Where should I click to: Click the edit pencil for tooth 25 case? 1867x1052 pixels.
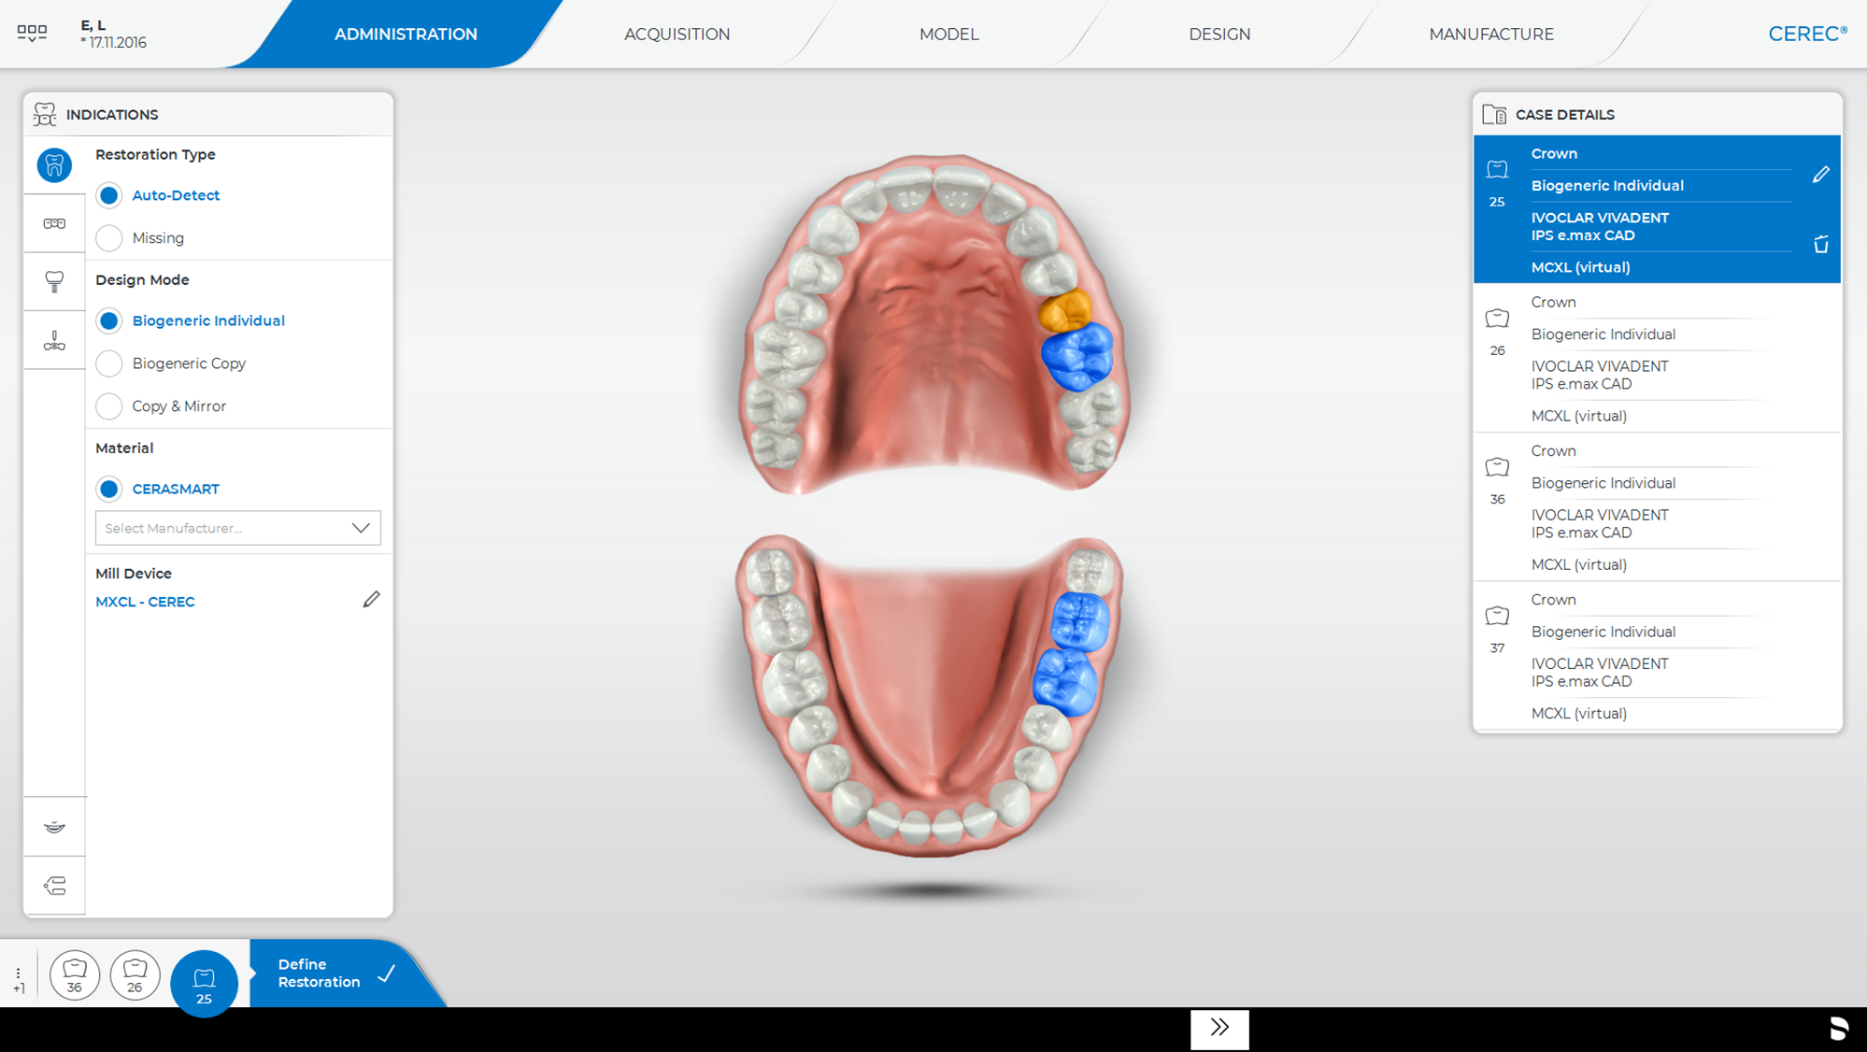1820,175
